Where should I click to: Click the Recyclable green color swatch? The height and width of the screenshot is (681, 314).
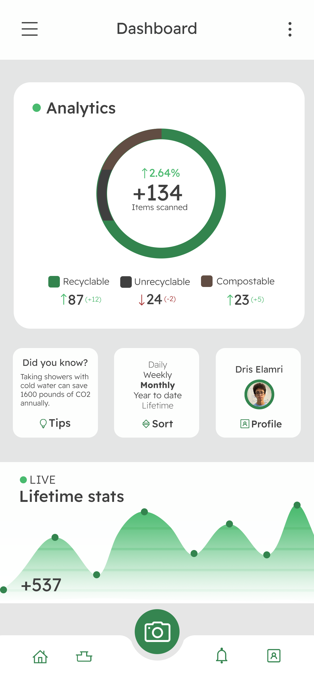[54, 282]
